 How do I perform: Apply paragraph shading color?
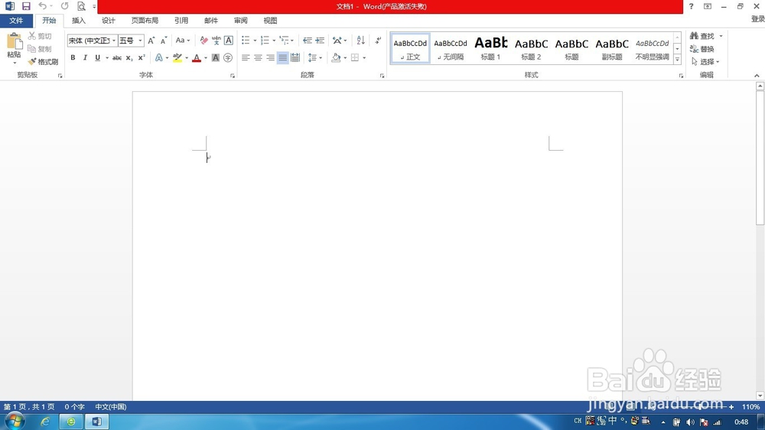[336, 57]
